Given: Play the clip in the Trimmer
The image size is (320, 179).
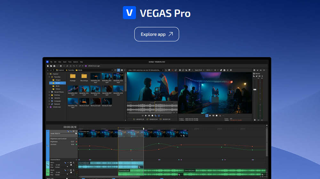Looking at the screenshot, I should tap(146, 116).
